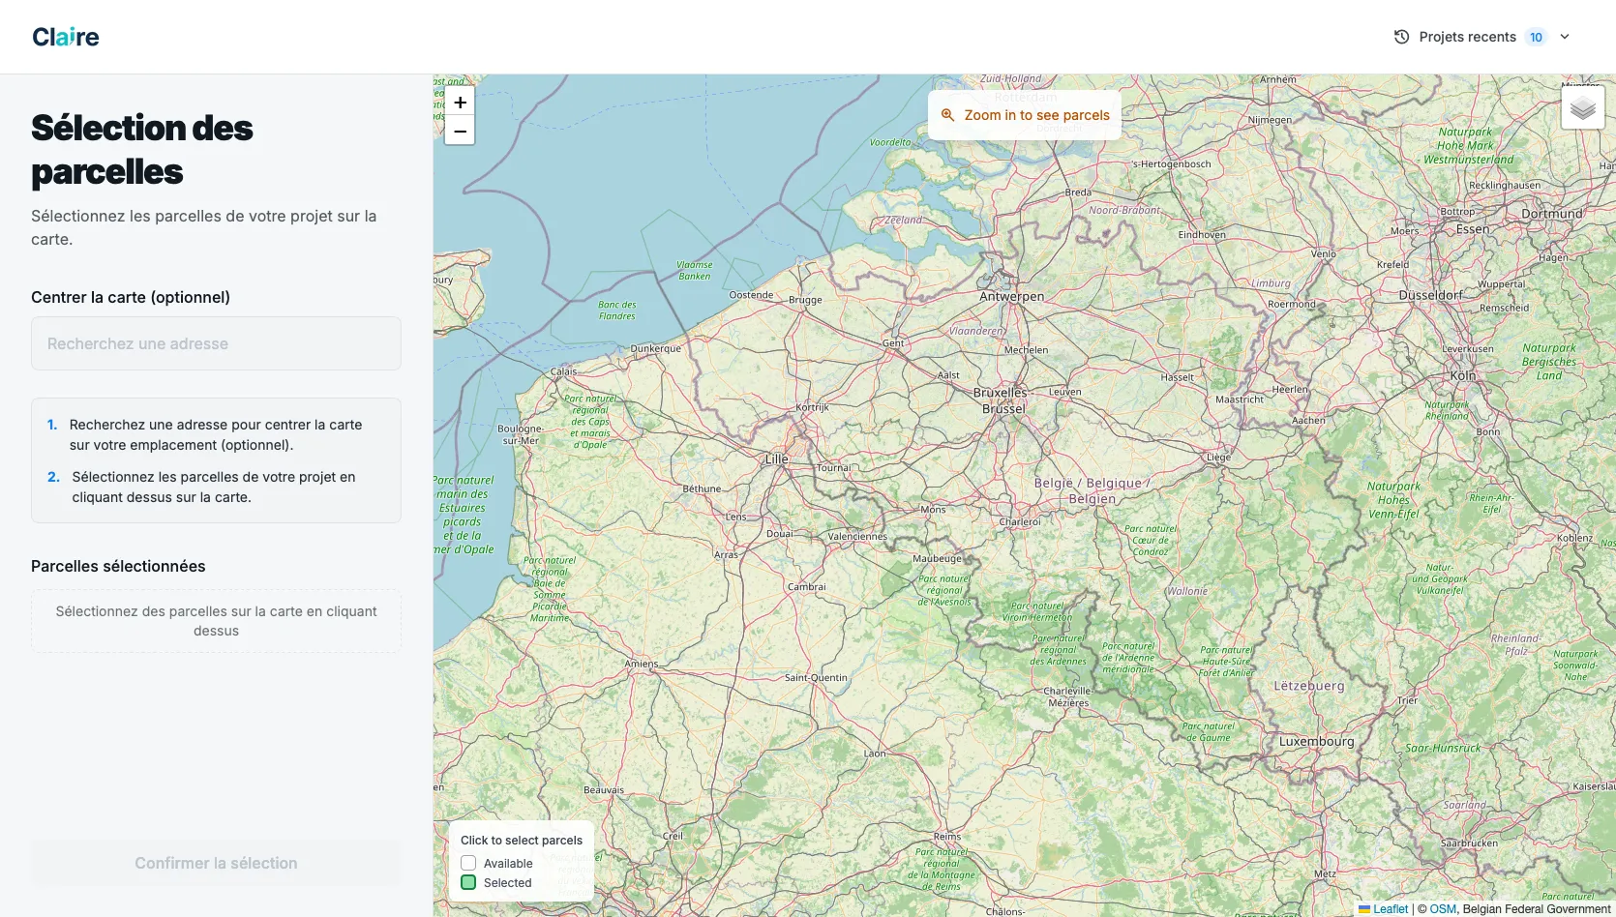Click the Claire logo
The width and height of the screenshot is (1616, 917).
click(x=66, y=37)
